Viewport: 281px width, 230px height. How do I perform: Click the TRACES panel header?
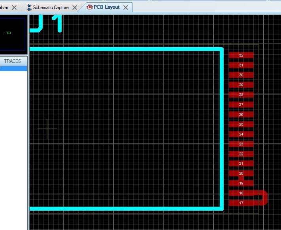[x=13, y=61]
